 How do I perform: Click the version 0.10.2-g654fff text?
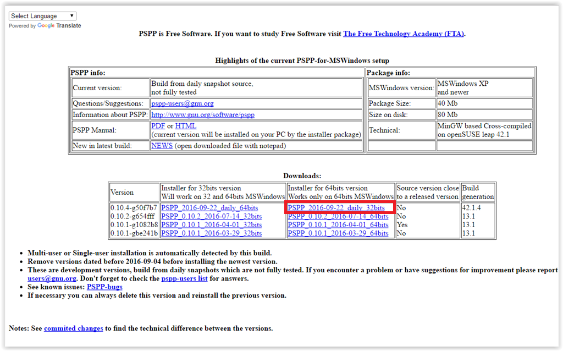click(133, 216)
